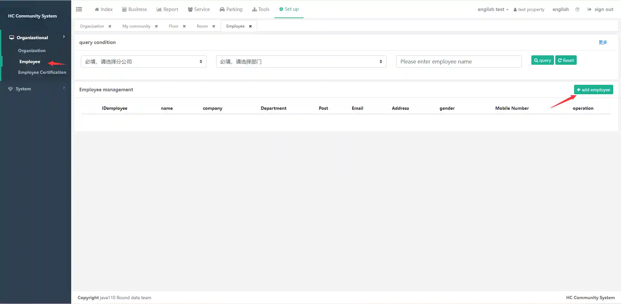Click the help question mark icon
Image resolution: width=621 pixels, height=304 pixels.
click(577, 9)
